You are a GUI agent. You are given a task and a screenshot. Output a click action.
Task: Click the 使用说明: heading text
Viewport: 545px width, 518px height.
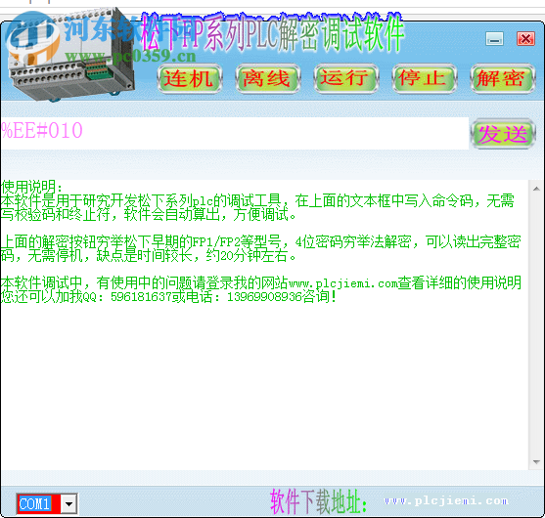pos(31,187)
